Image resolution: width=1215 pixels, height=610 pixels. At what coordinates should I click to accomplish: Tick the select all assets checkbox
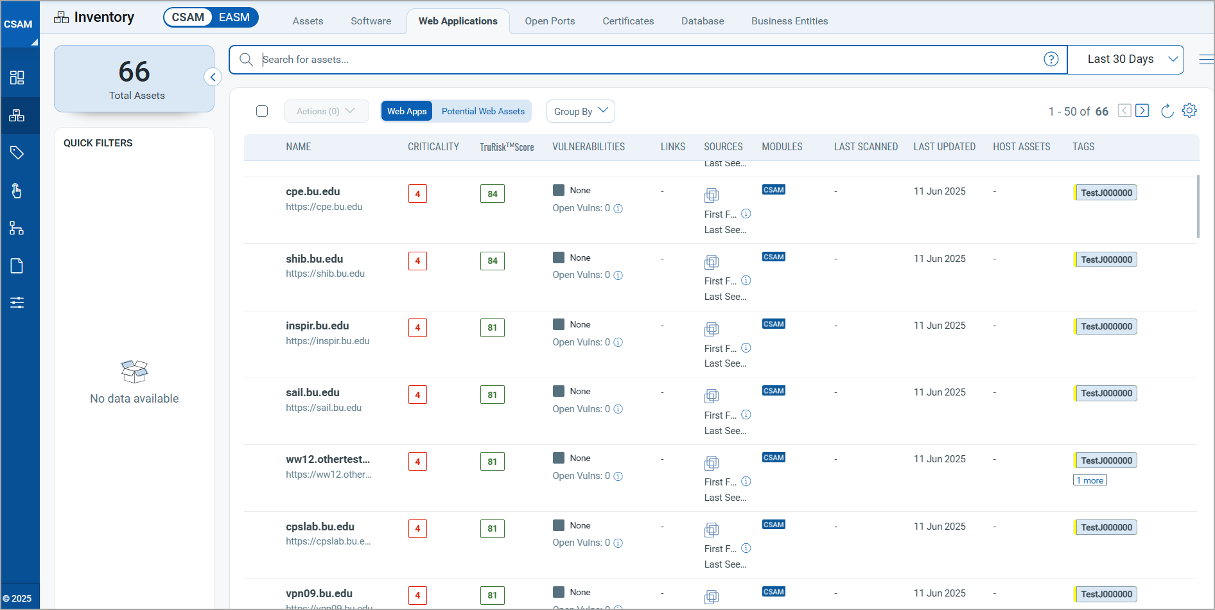262,111
